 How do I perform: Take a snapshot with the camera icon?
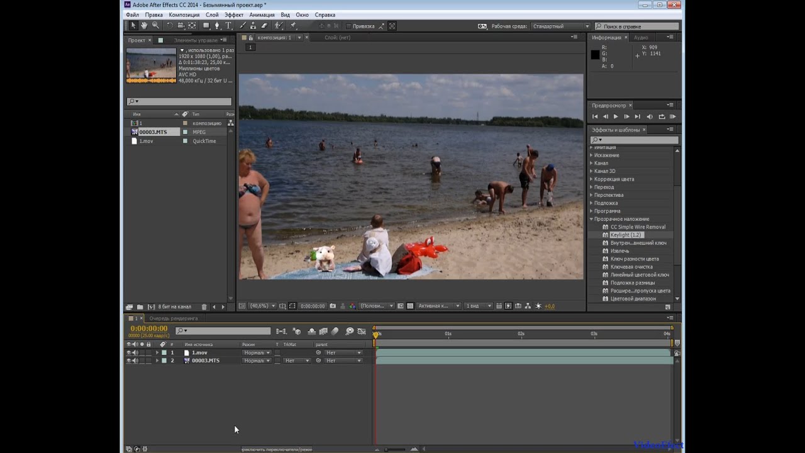click(333, 306)
